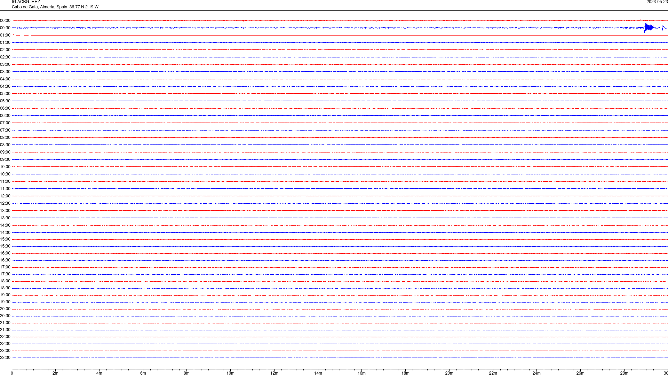The image size is (668, 376).
Task: Click the seismic event burst on 00:30 trace
Action: click(649, 28)
